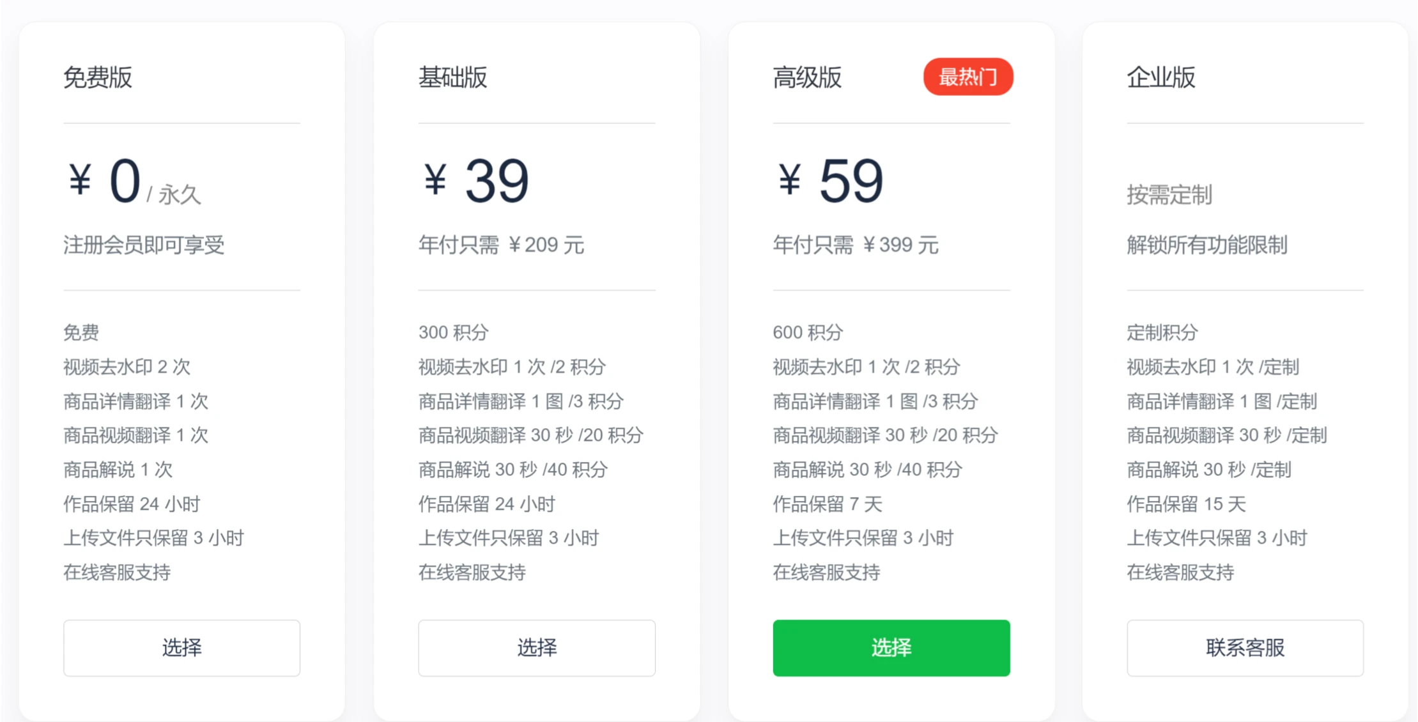Click 联系客服 in the 企业版 card
This screenshot has height=722, width=1418.
click(1245, 648)
